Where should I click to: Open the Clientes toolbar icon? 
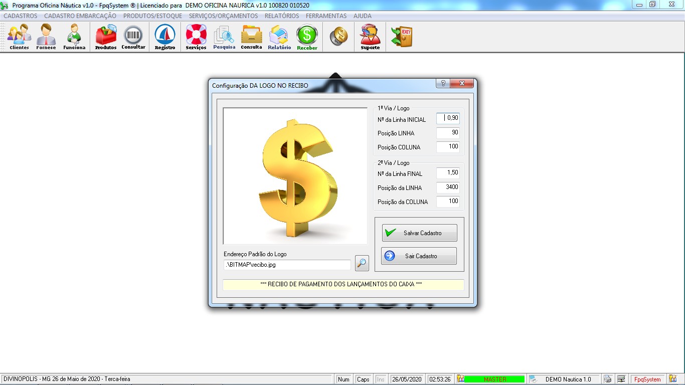point(19,37)
